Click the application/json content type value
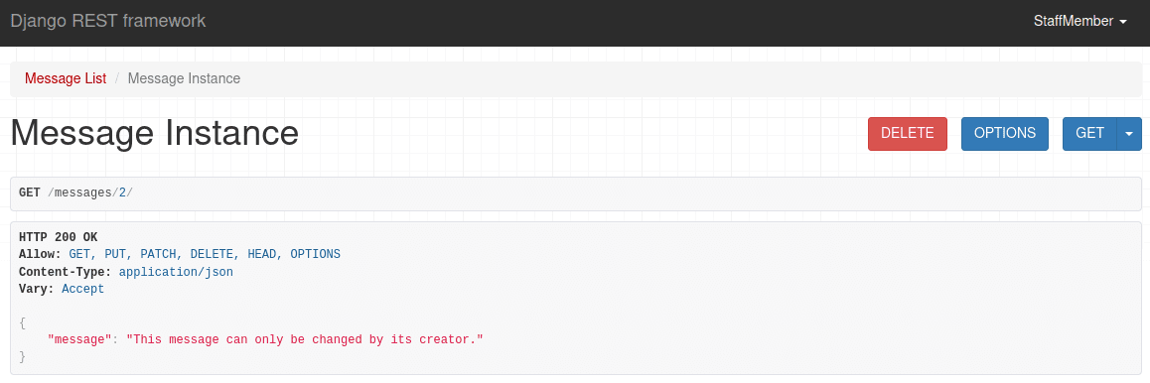 176,272
